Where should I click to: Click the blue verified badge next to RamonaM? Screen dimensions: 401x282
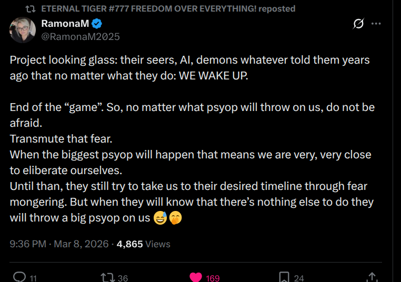click(97, 24)
